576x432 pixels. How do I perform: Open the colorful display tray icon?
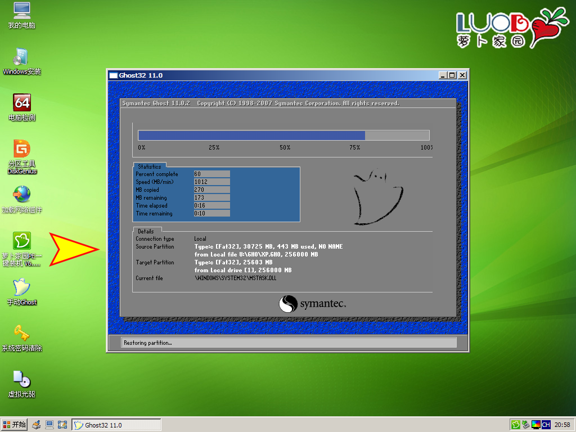click(535, 425)
